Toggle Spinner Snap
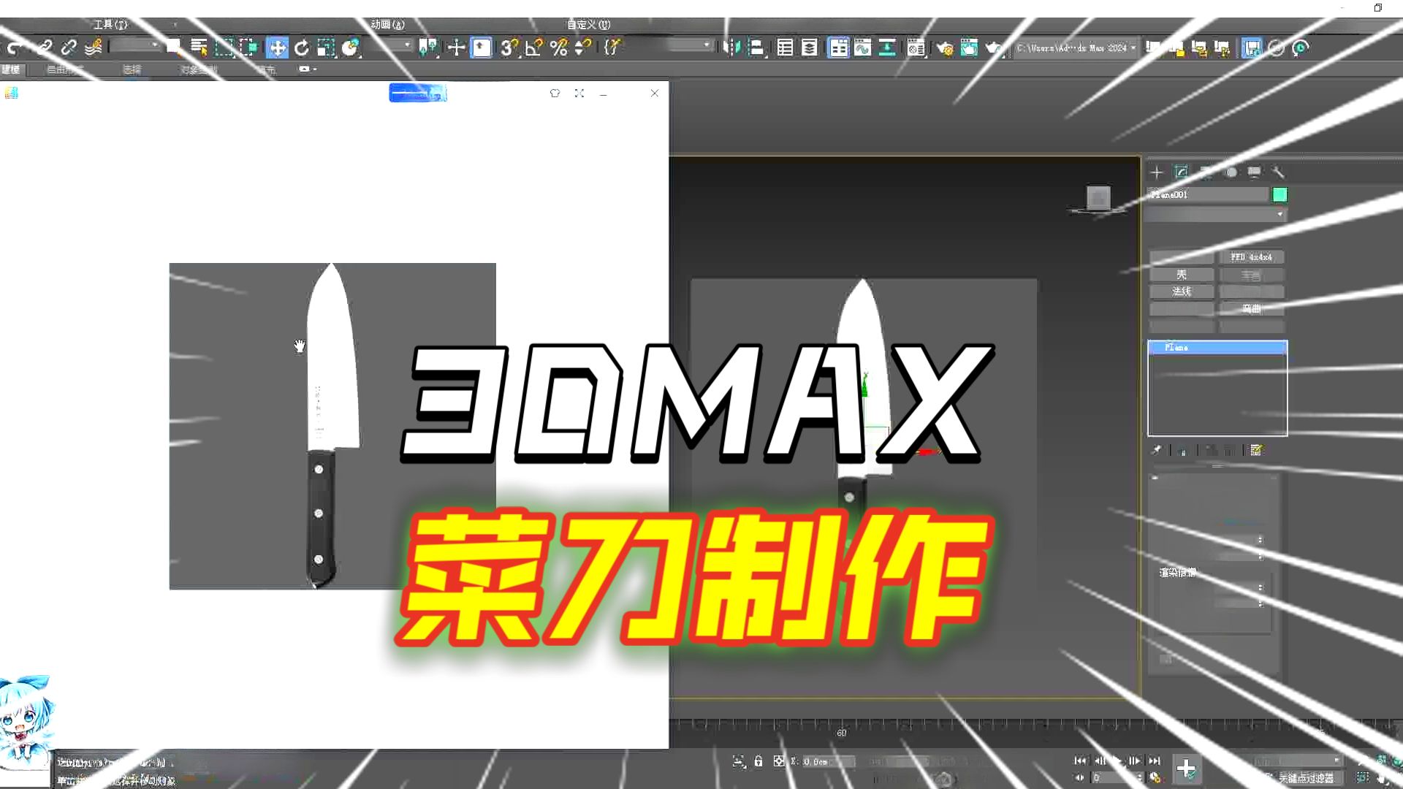 583,48
